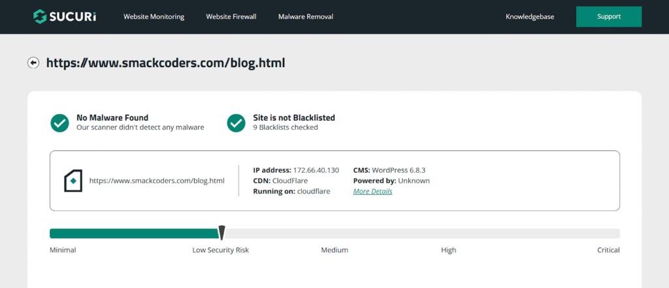Click the CMS WordPress 6.8.3 text
Viewport: 669px width, 288px height.
pos(399,170)
